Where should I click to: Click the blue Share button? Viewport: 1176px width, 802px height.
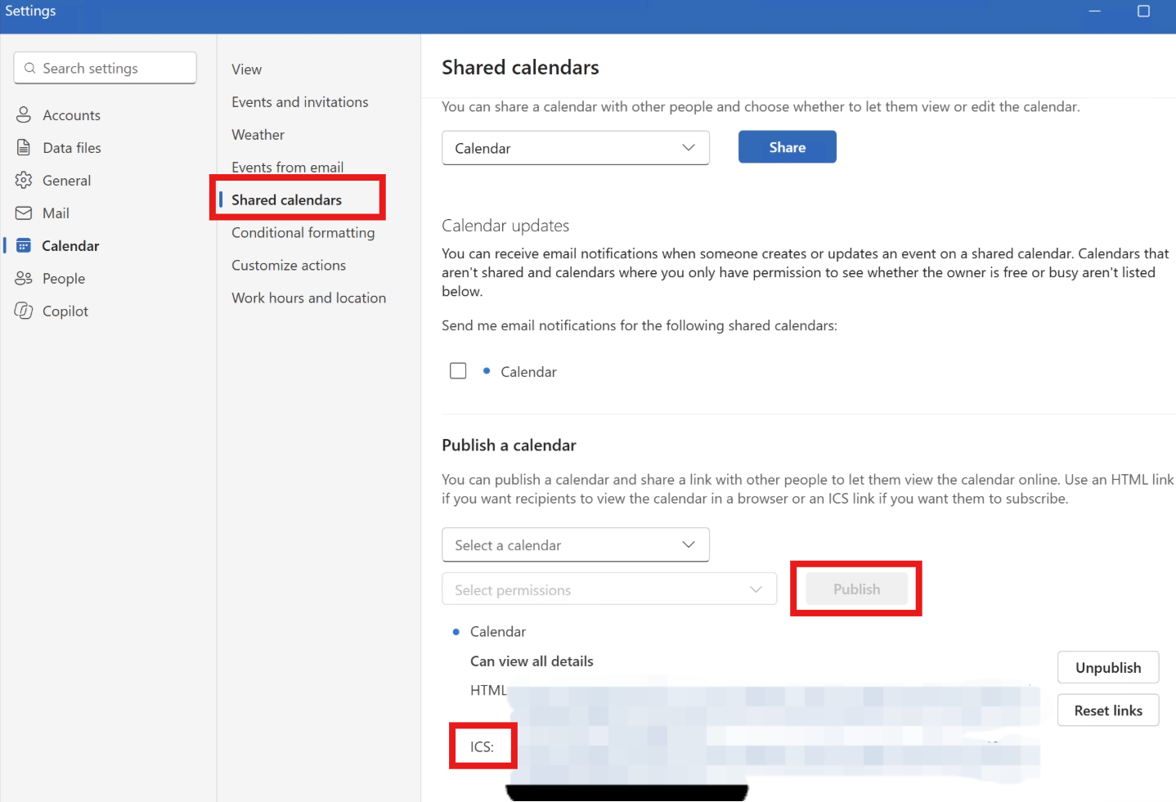click(x=788, y=147)
